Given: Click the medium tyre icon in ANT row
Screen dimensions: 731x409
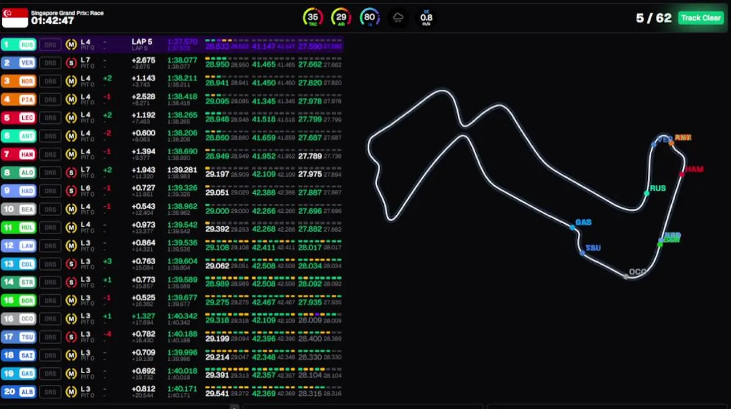Looking at the screenshot, I should click(x=71, y=136).
